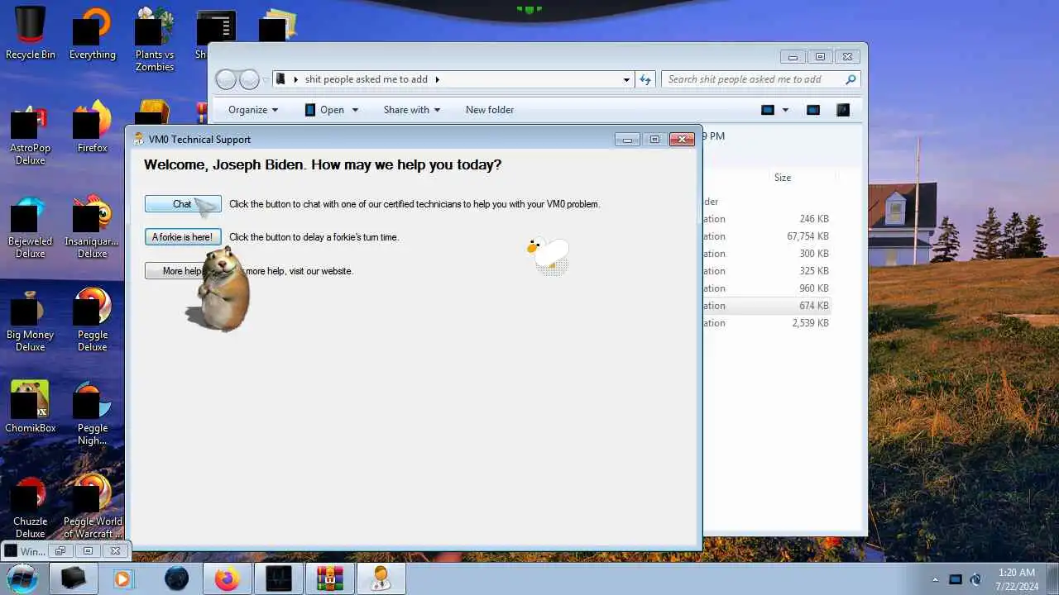Select the Big Money Deluxe desktop icon
1059x595 pixels.
[31, 319]
